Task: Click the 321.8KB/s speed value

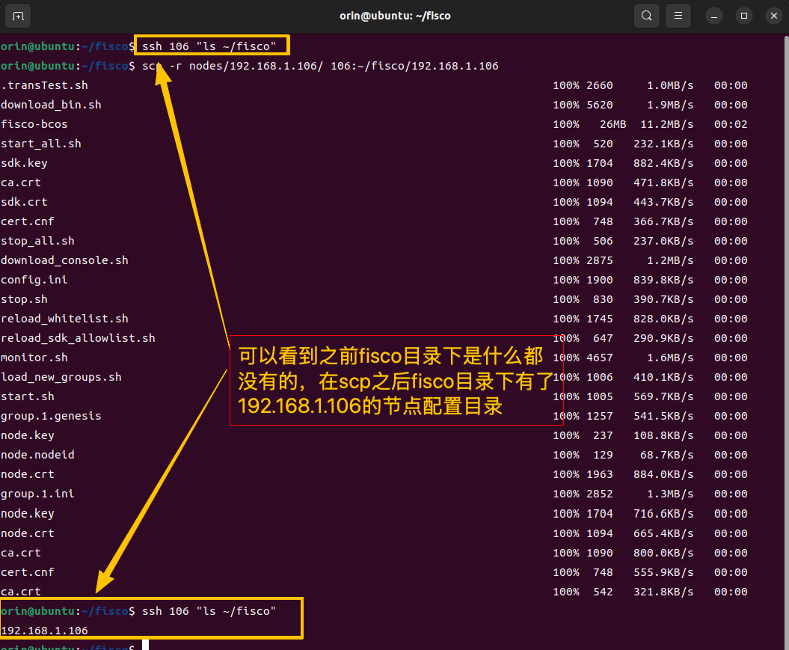Action: 663,592
